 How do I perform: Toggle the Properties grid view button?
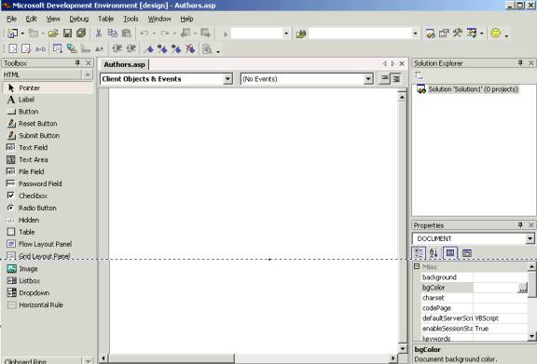(450, 253)
